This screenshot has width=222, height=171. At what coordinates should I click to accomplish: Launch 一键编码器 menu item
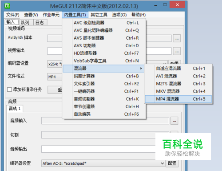104,91
